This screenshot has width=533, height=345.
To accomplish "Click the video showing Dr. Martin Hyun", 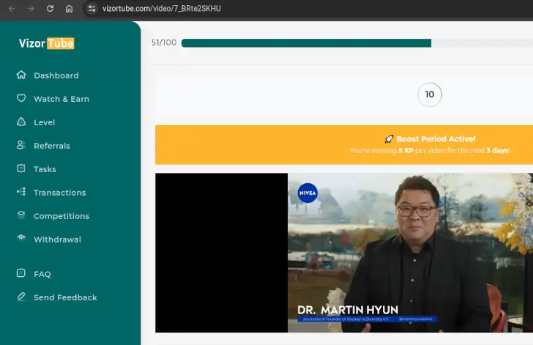I will (344, 253).
